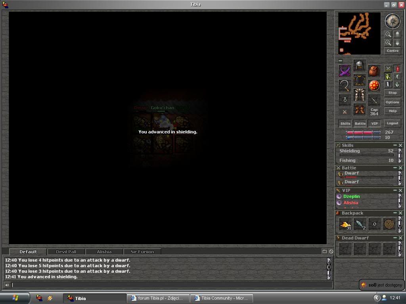
Task: Toggle secure mode hand icon
Action: tap(397, 84)
